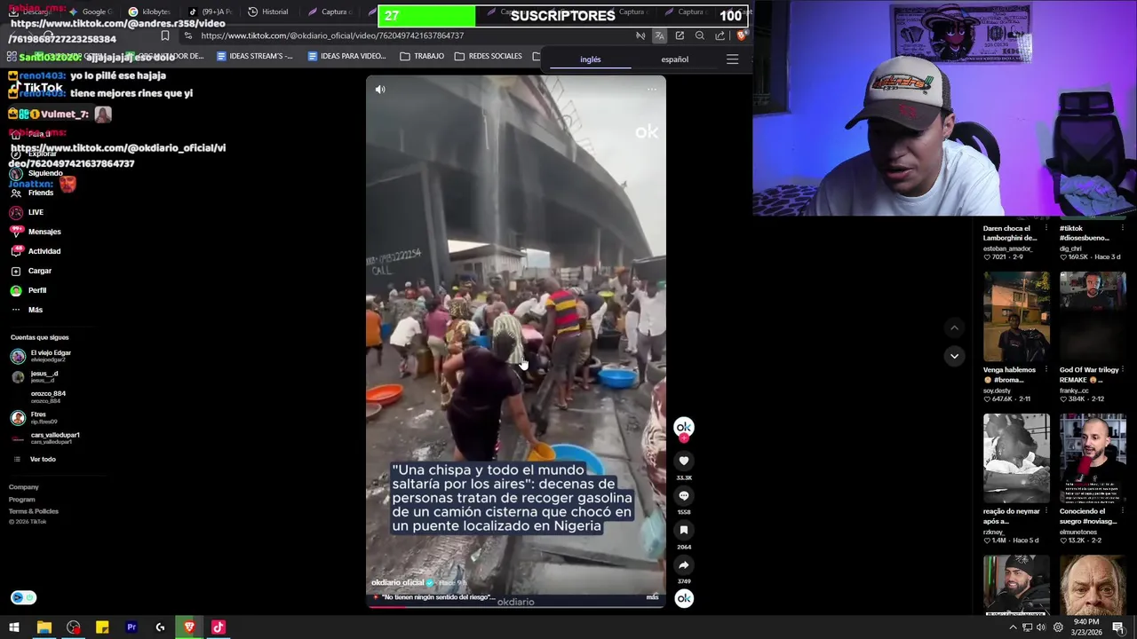The width and height of the screenshot is (1137, 639).
Task: Open 'reação do neymar' video thumbnail
Action: pyautogui.click(x=1016, y=459)
